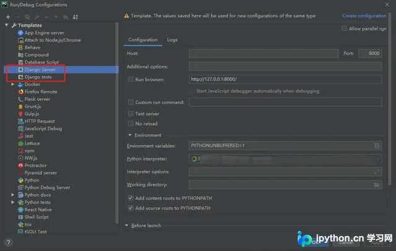Uncheck Add content roots to PYTHONPATH

pyautogui.click(x=131, y=198)
